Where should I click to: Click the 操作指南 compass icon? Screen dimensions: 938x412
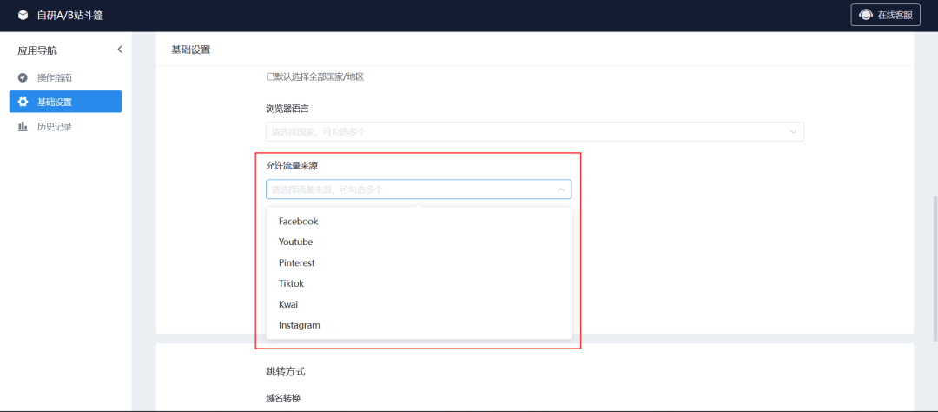point(23,78)
